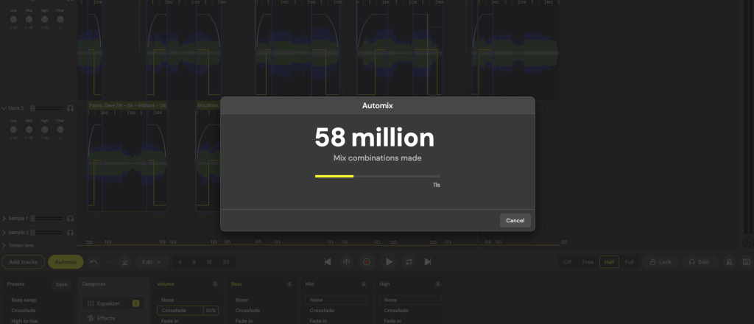Cancel the Automix process

pos(515,220)
